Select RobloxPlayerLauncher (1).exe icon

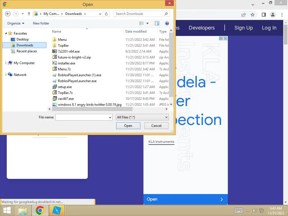pyautogui.click(x=54, y=75)
